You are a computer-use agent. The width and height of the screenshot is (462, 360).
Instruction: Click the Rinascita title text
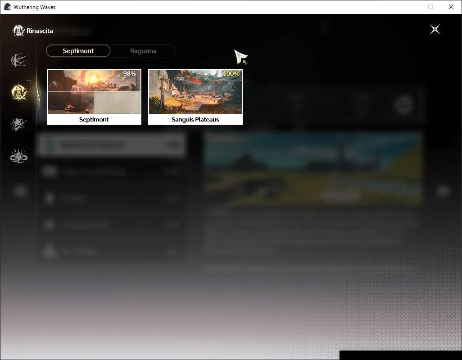tap(40, 31)
